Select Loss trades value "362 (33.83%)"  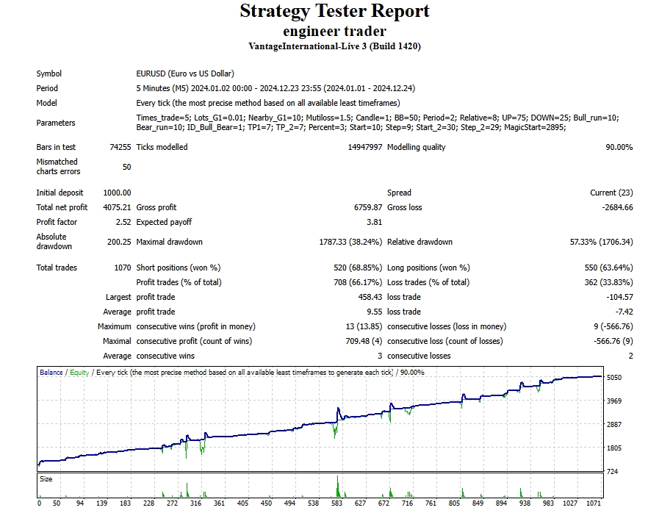[608, 282]
